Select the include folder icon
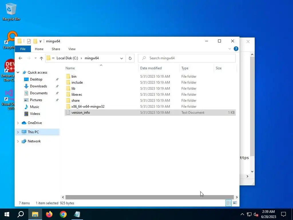Screen dimensions: 293x220 coord(68,82)
